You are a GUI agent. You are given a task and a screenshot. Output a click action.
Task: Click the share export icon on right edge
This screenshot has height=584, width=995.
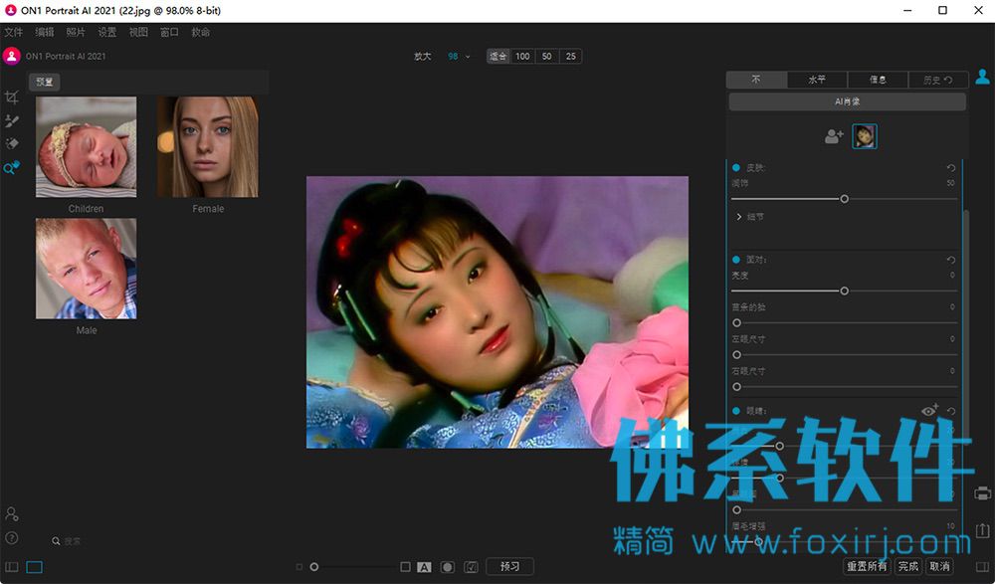pos(982,530)
